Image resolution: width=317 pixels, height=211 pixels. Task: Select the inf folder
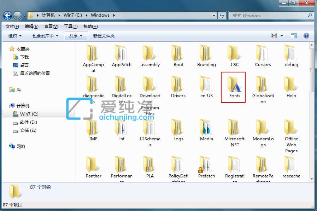tap(122, 130)
